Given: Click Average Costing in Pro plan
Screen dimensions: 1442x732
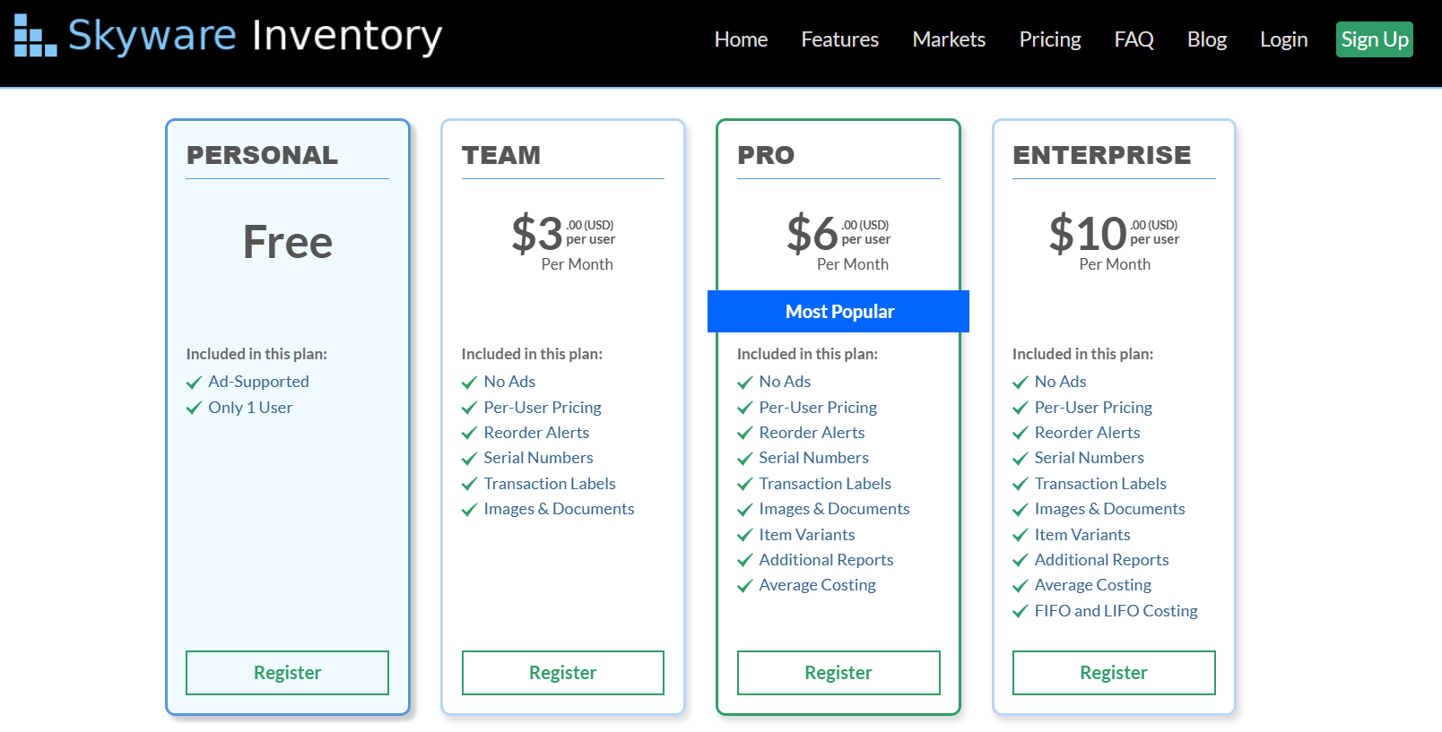Looking at the screenshot, I should (817, 585).
